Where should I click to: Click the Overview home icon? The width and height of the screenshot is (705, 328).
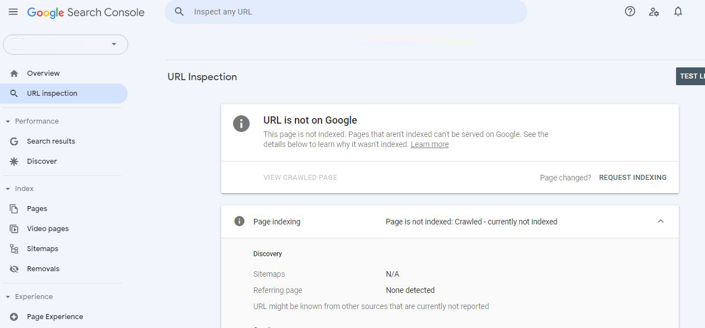14,74
